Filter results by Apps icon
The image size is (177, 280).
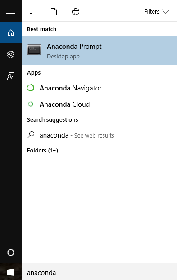point(32,12)
